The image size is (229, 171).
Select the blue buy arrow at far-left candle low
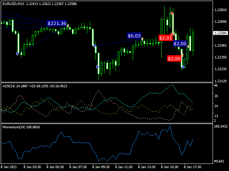(18, 54)
